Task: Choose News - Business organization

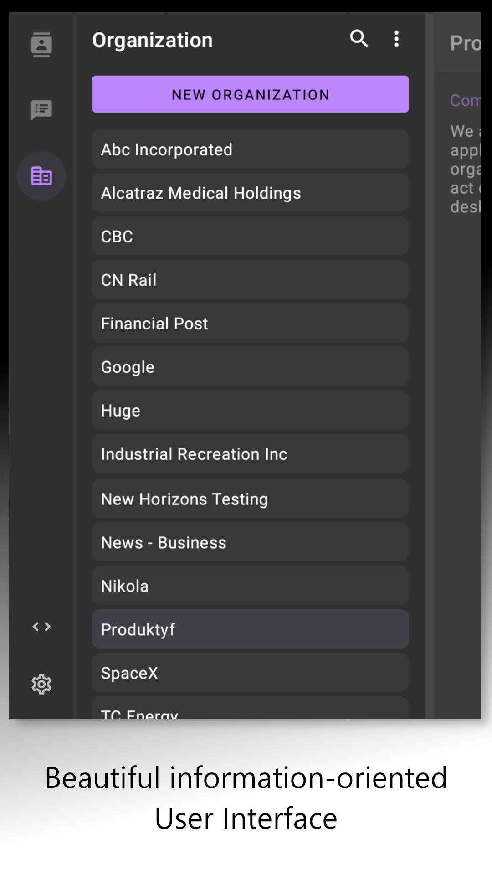Action: 250,542
